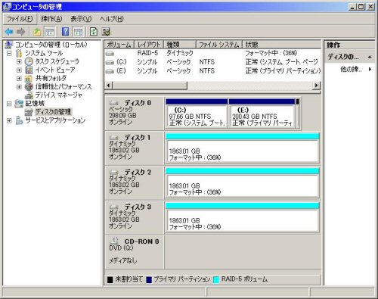Expand the タスク スケジューラ node
Image resolution: width=378 pixels, height=299 pixels.
19,61
